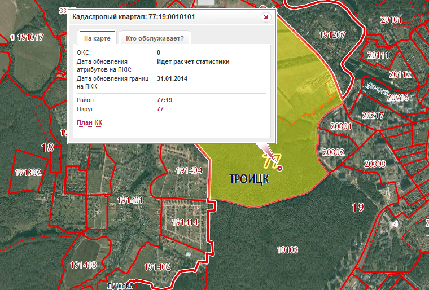Click the map label 191414

click(x=185, y=222)
